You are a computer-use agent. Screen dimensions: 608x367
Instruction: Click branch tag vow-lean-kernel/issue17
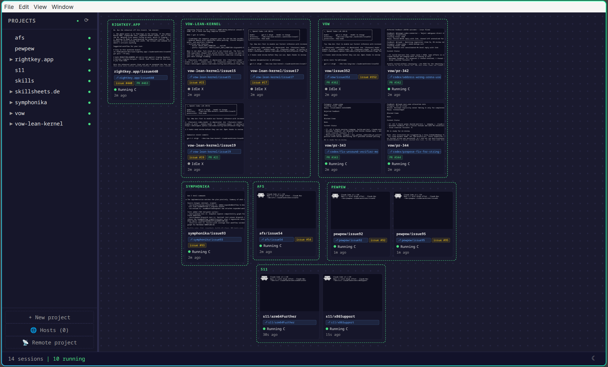point(277,77)
